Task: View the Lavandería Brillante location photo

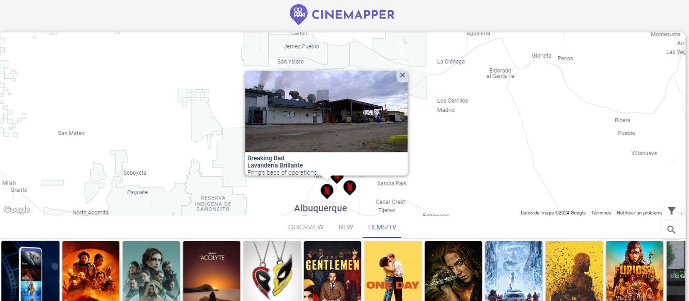Action: tap(326, 111)
